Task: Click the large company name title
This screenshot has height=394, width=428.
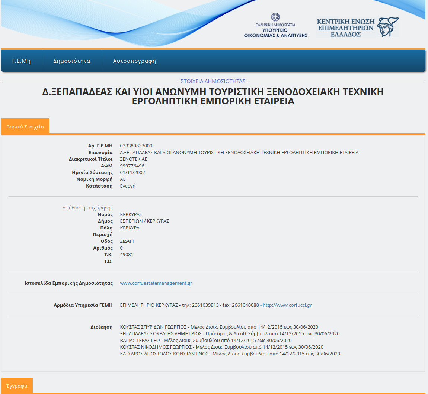Action: (213, 97)
